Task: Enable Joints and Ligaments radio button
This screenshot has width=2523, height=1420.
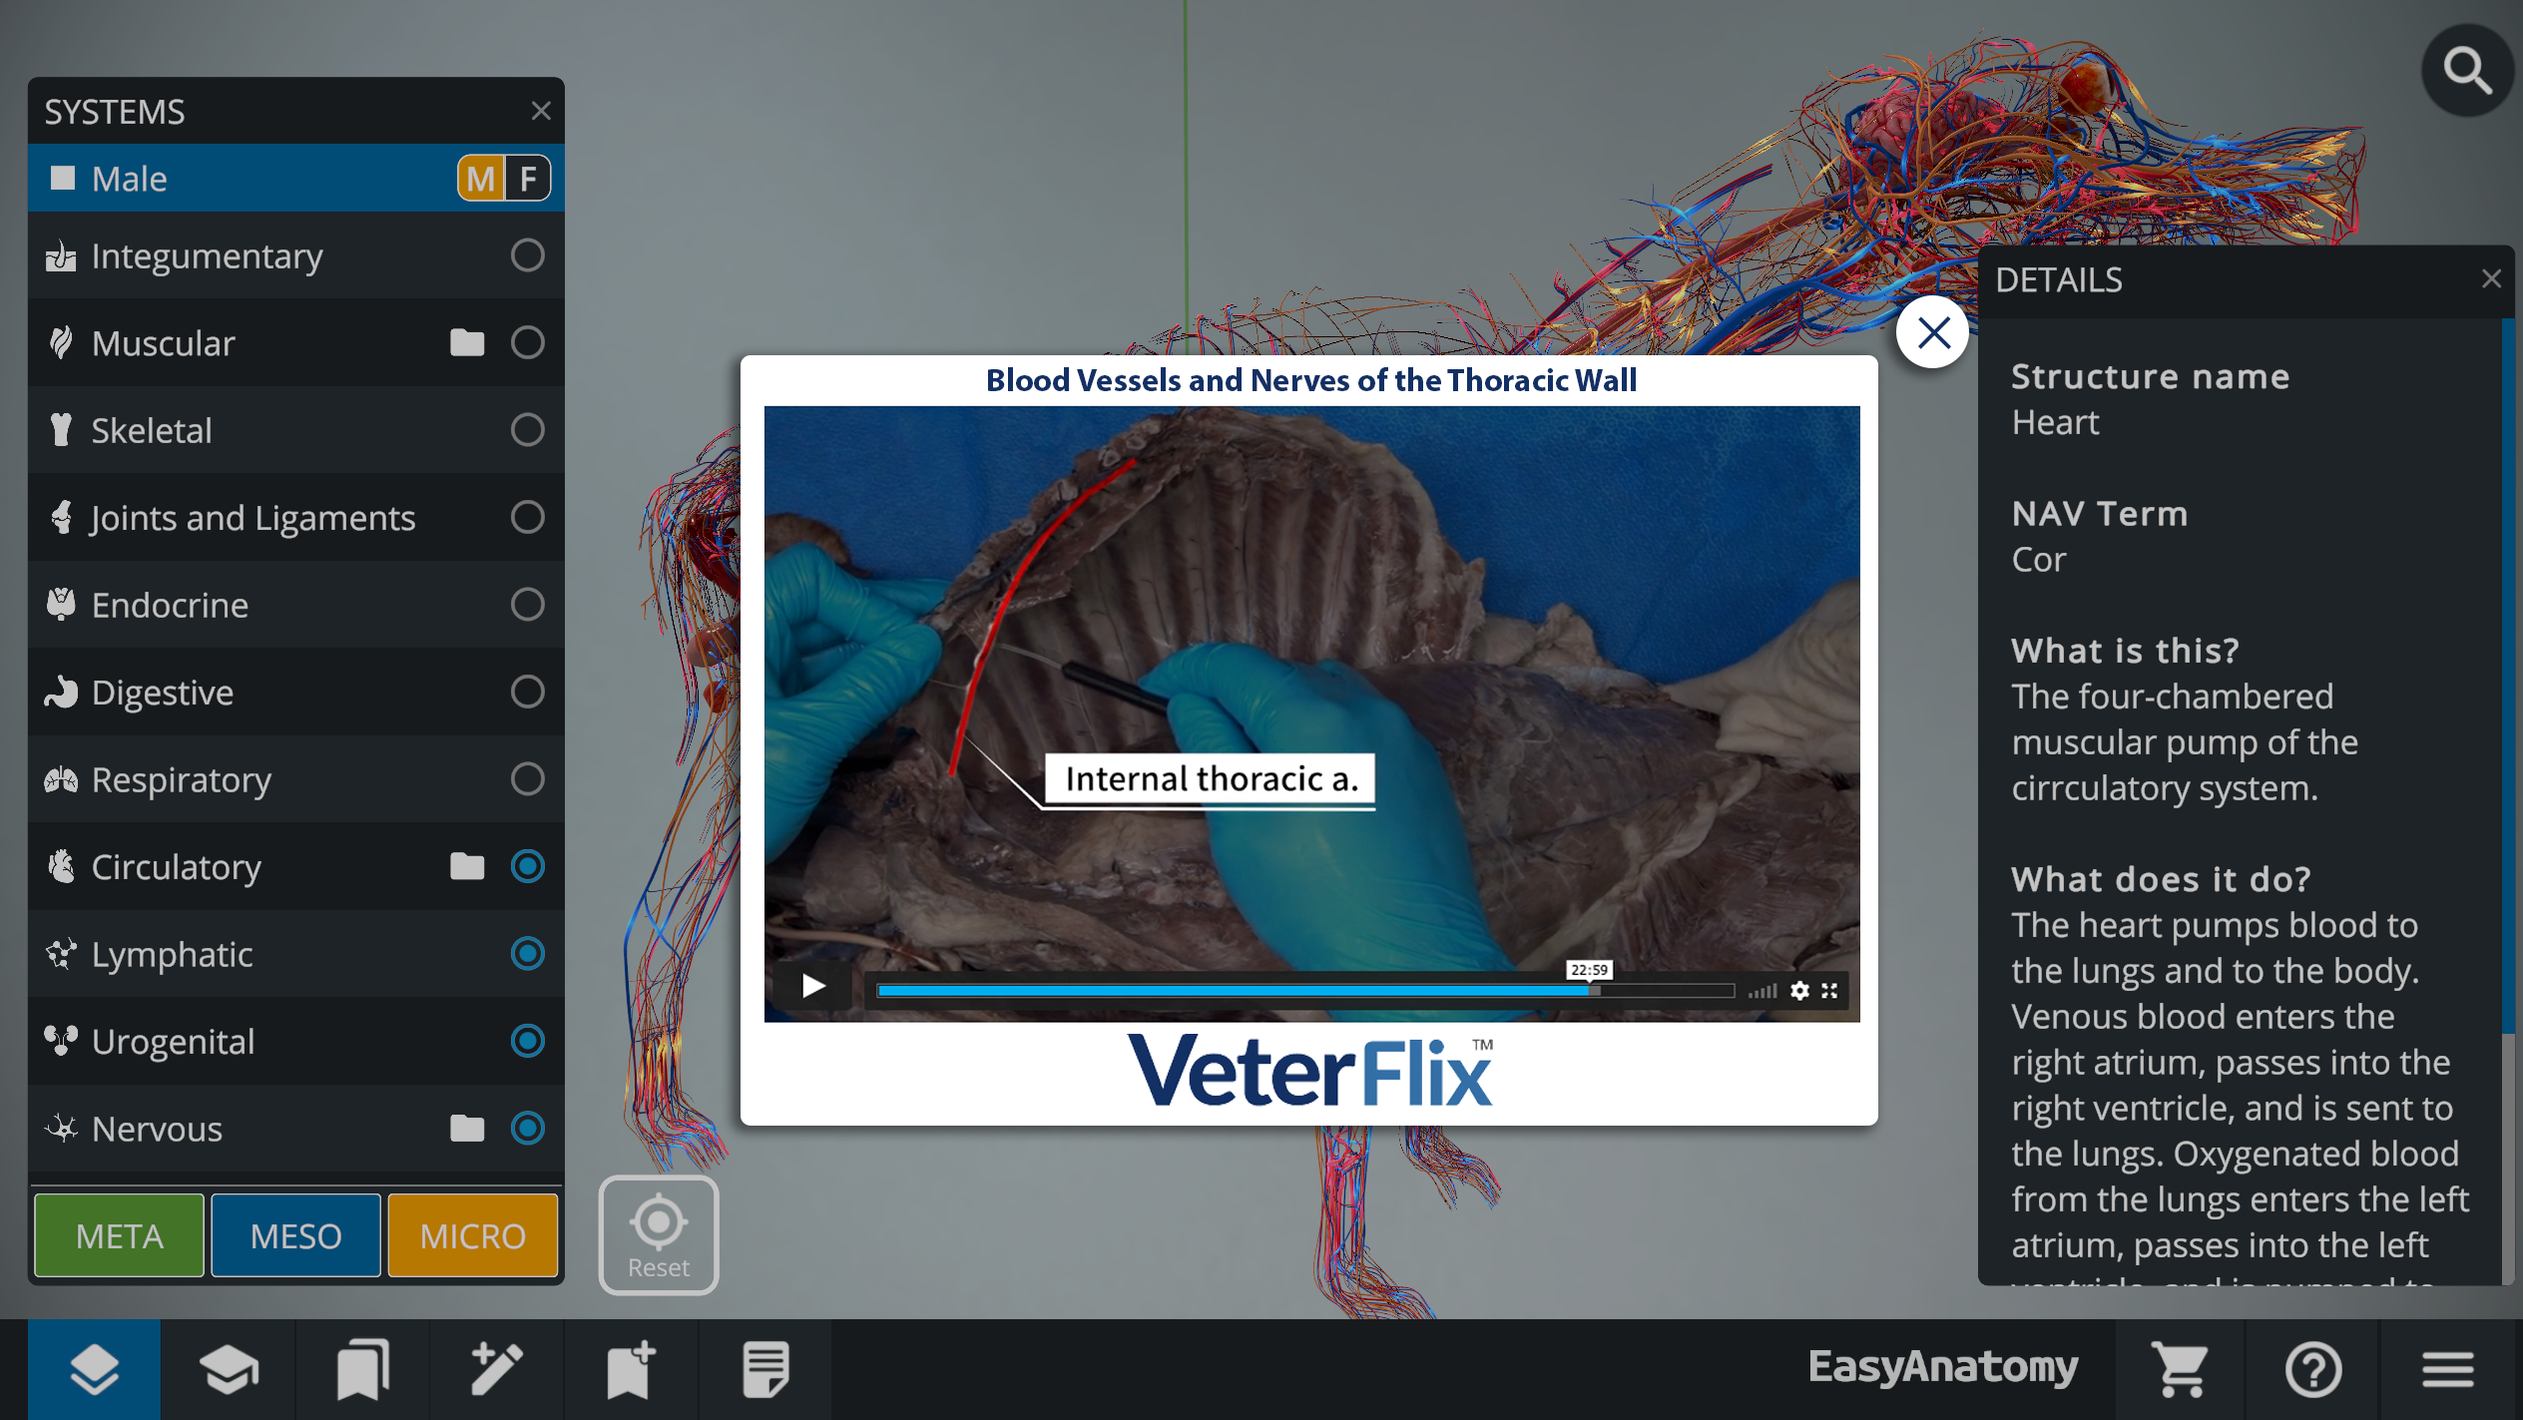Action: [528, 517]
